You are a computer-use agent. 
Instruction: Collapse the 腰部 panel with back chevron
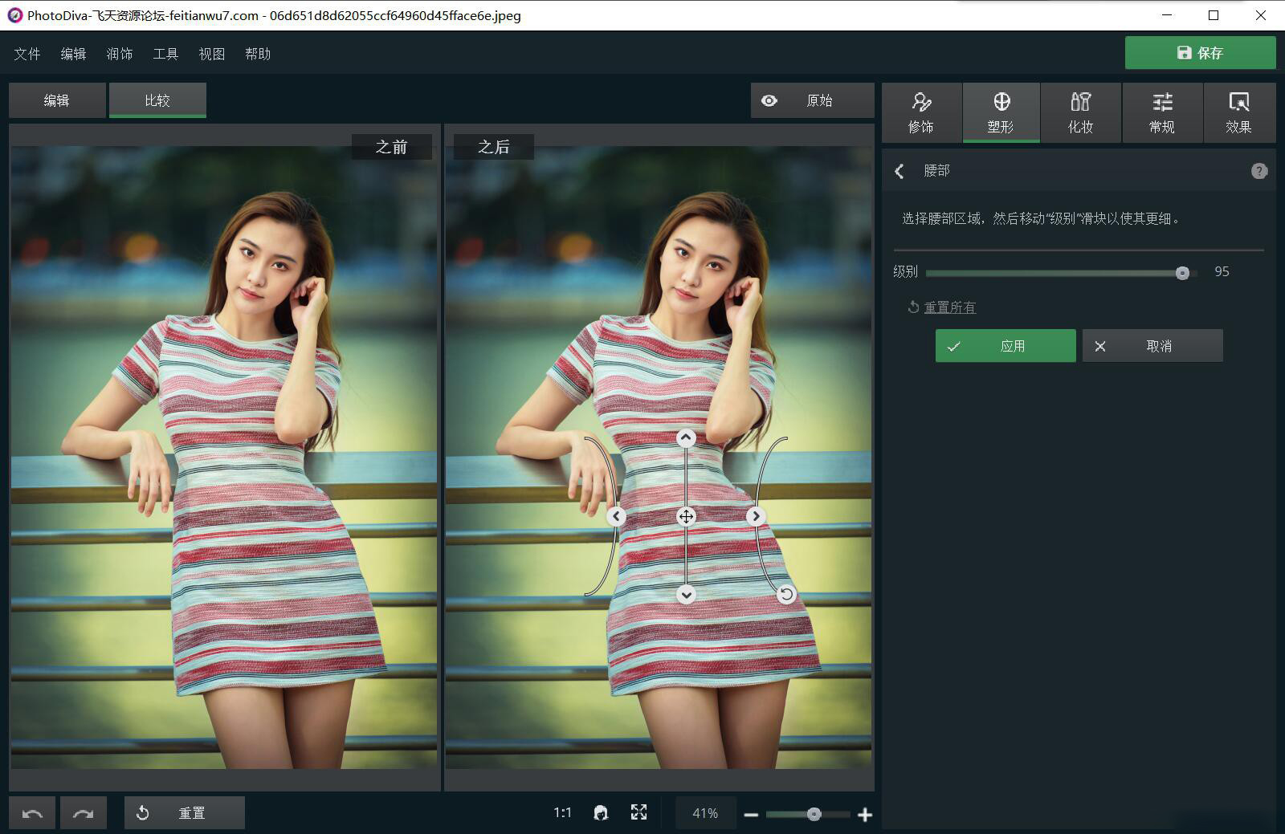(899, 171)
